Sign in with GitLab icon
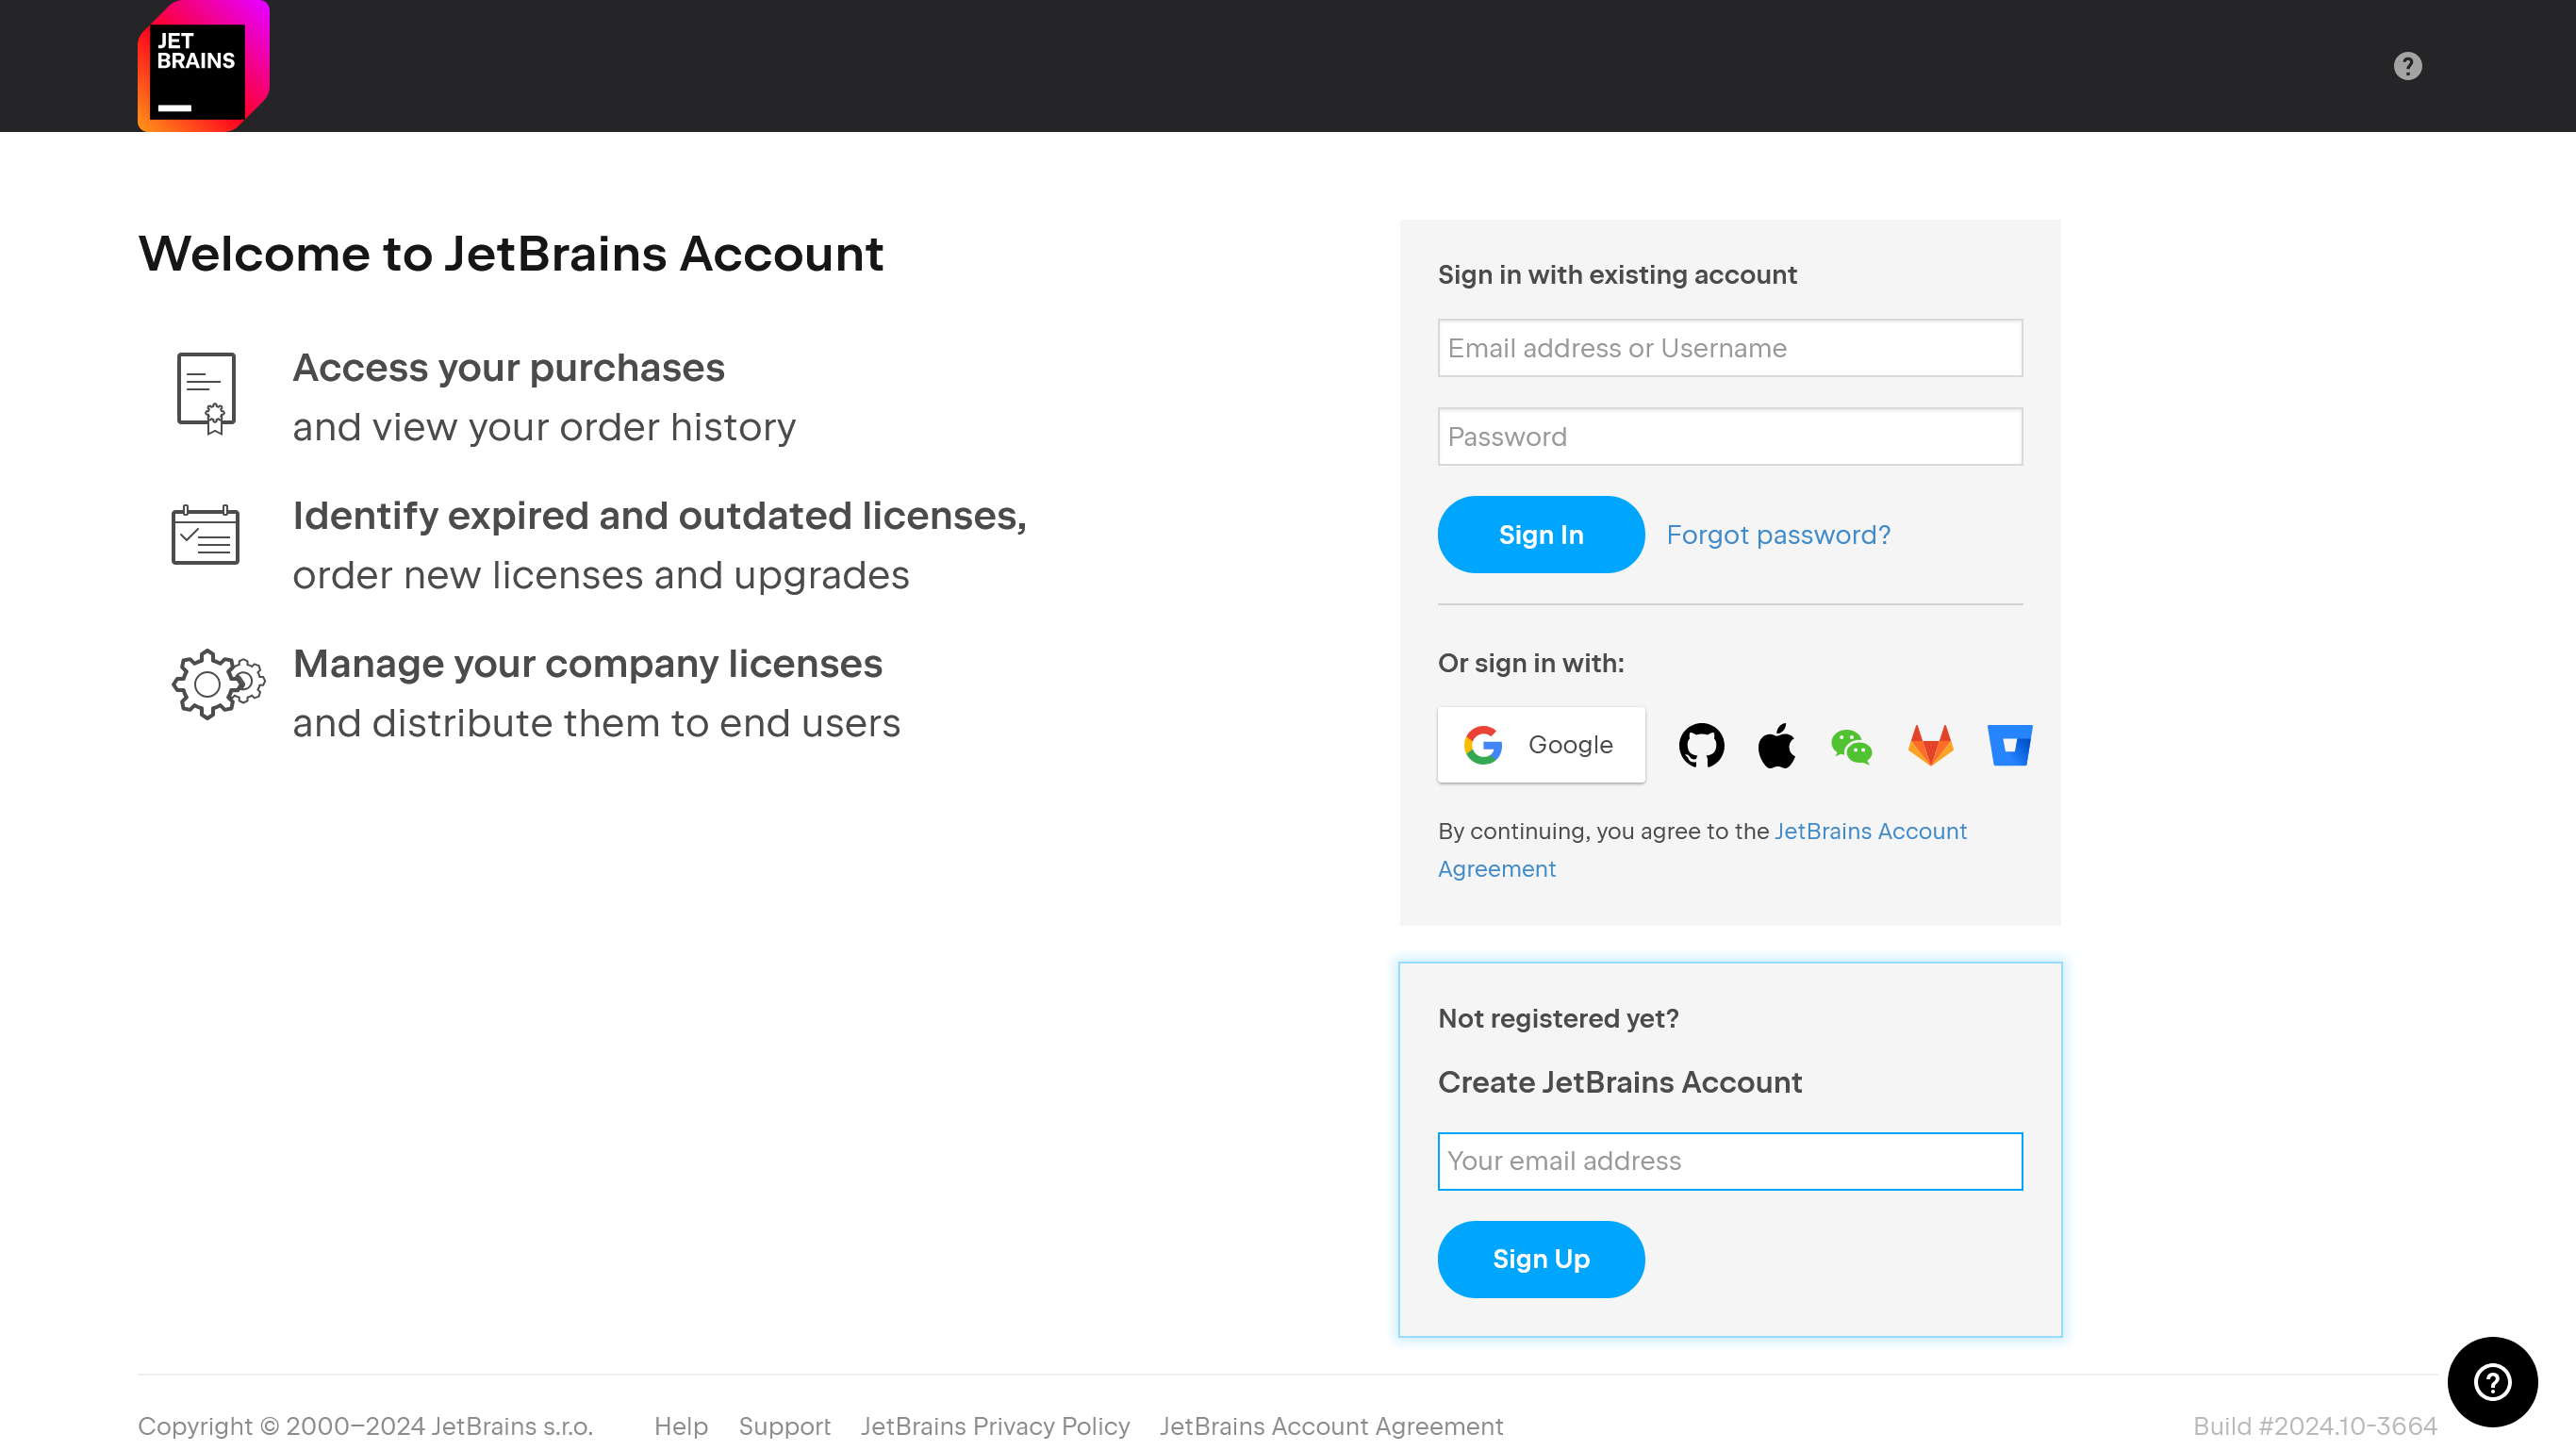The width and height of the screenshot is (2576, 1450). (1930, 745)
